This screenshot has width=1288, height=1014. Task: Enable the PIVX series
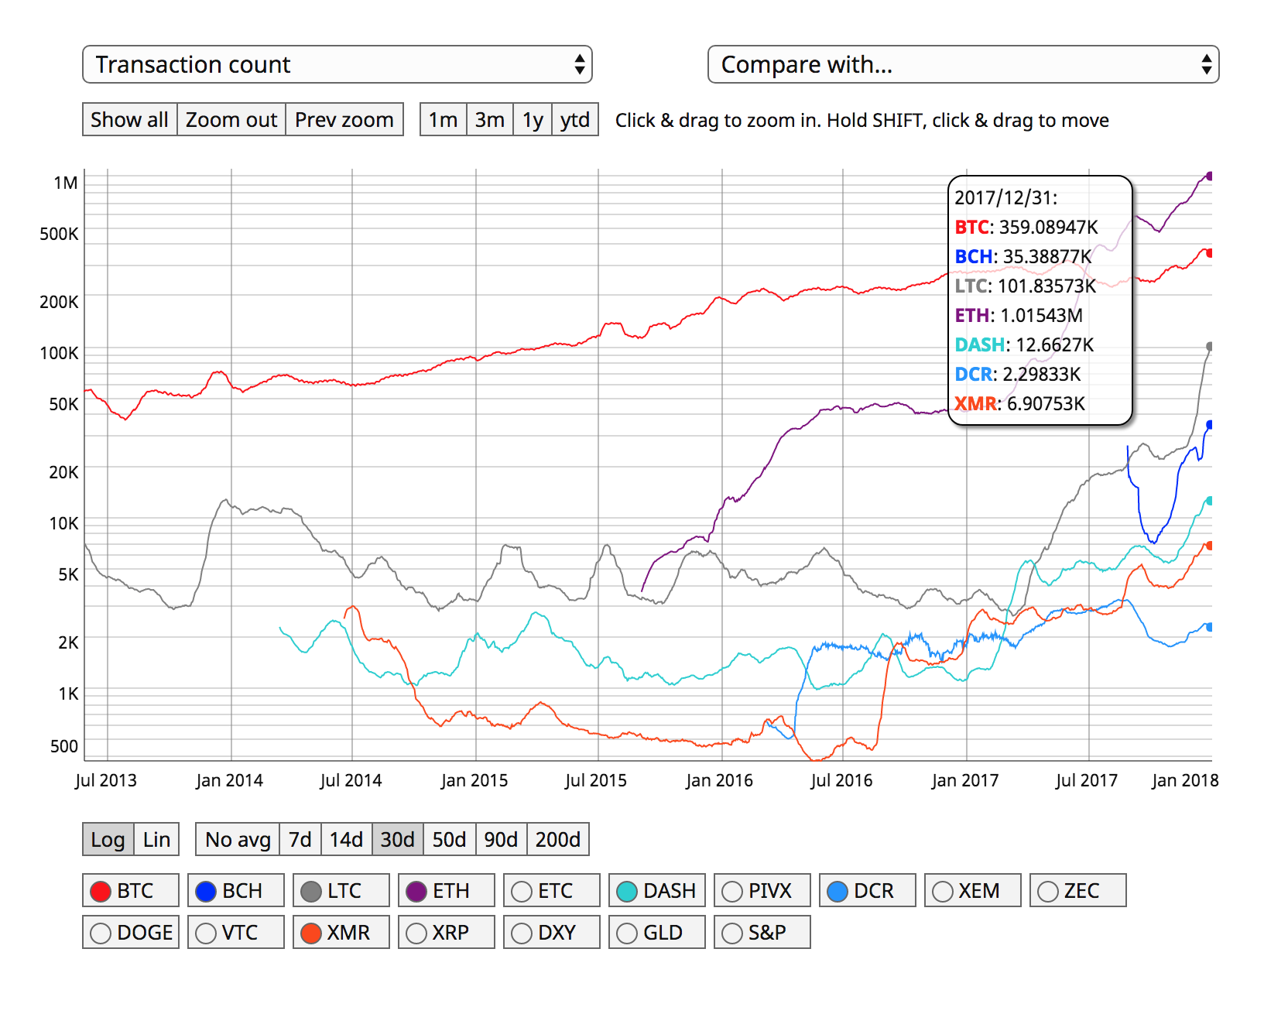762,890
